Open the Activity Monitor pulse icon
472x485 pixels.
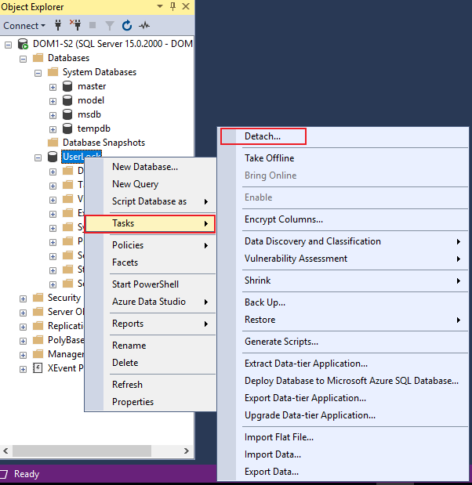coord(144,25)
